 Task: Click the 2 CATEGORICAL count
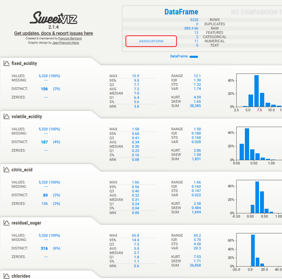pyautogui.click(x=197, y=37)
